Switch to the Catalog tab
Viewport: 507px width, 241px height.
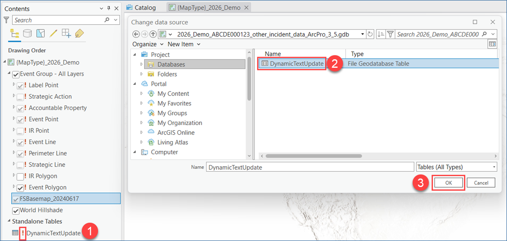[141, 7]
